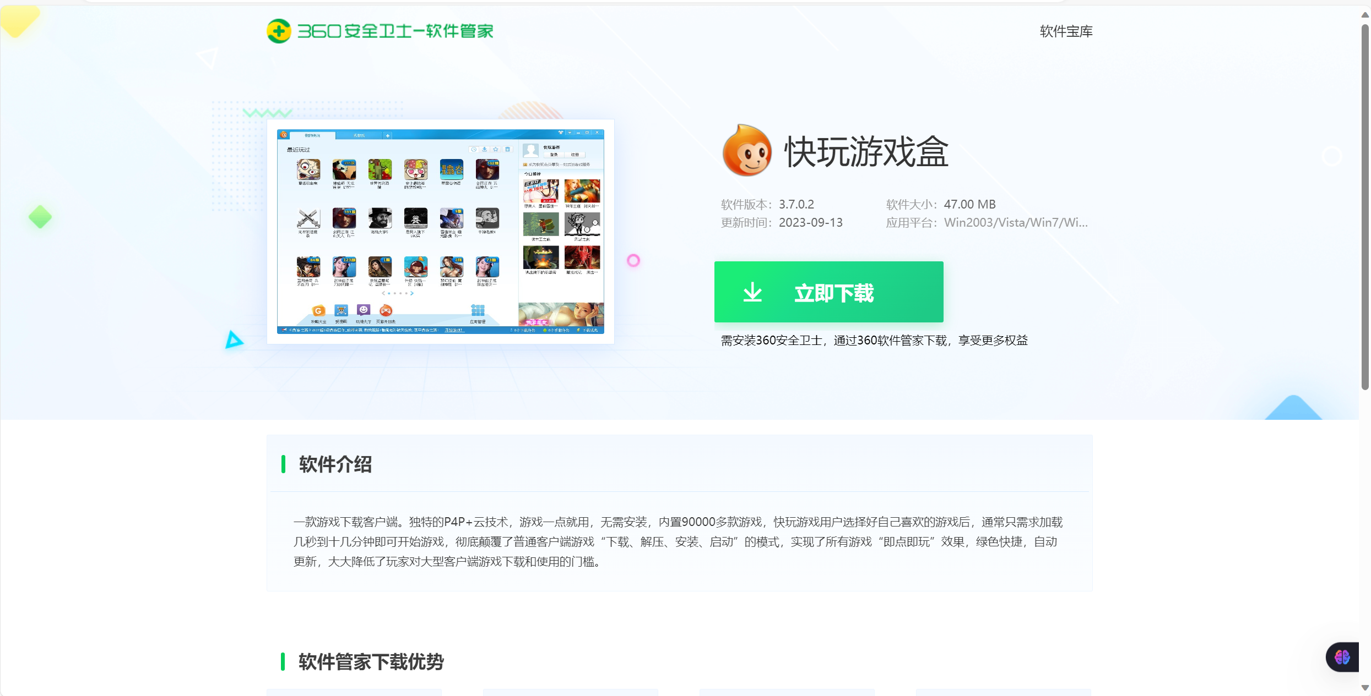This screenshot has width=1371, height=696.
Task: Click the 页游开服表 gamepad icon
Action: 386,310
